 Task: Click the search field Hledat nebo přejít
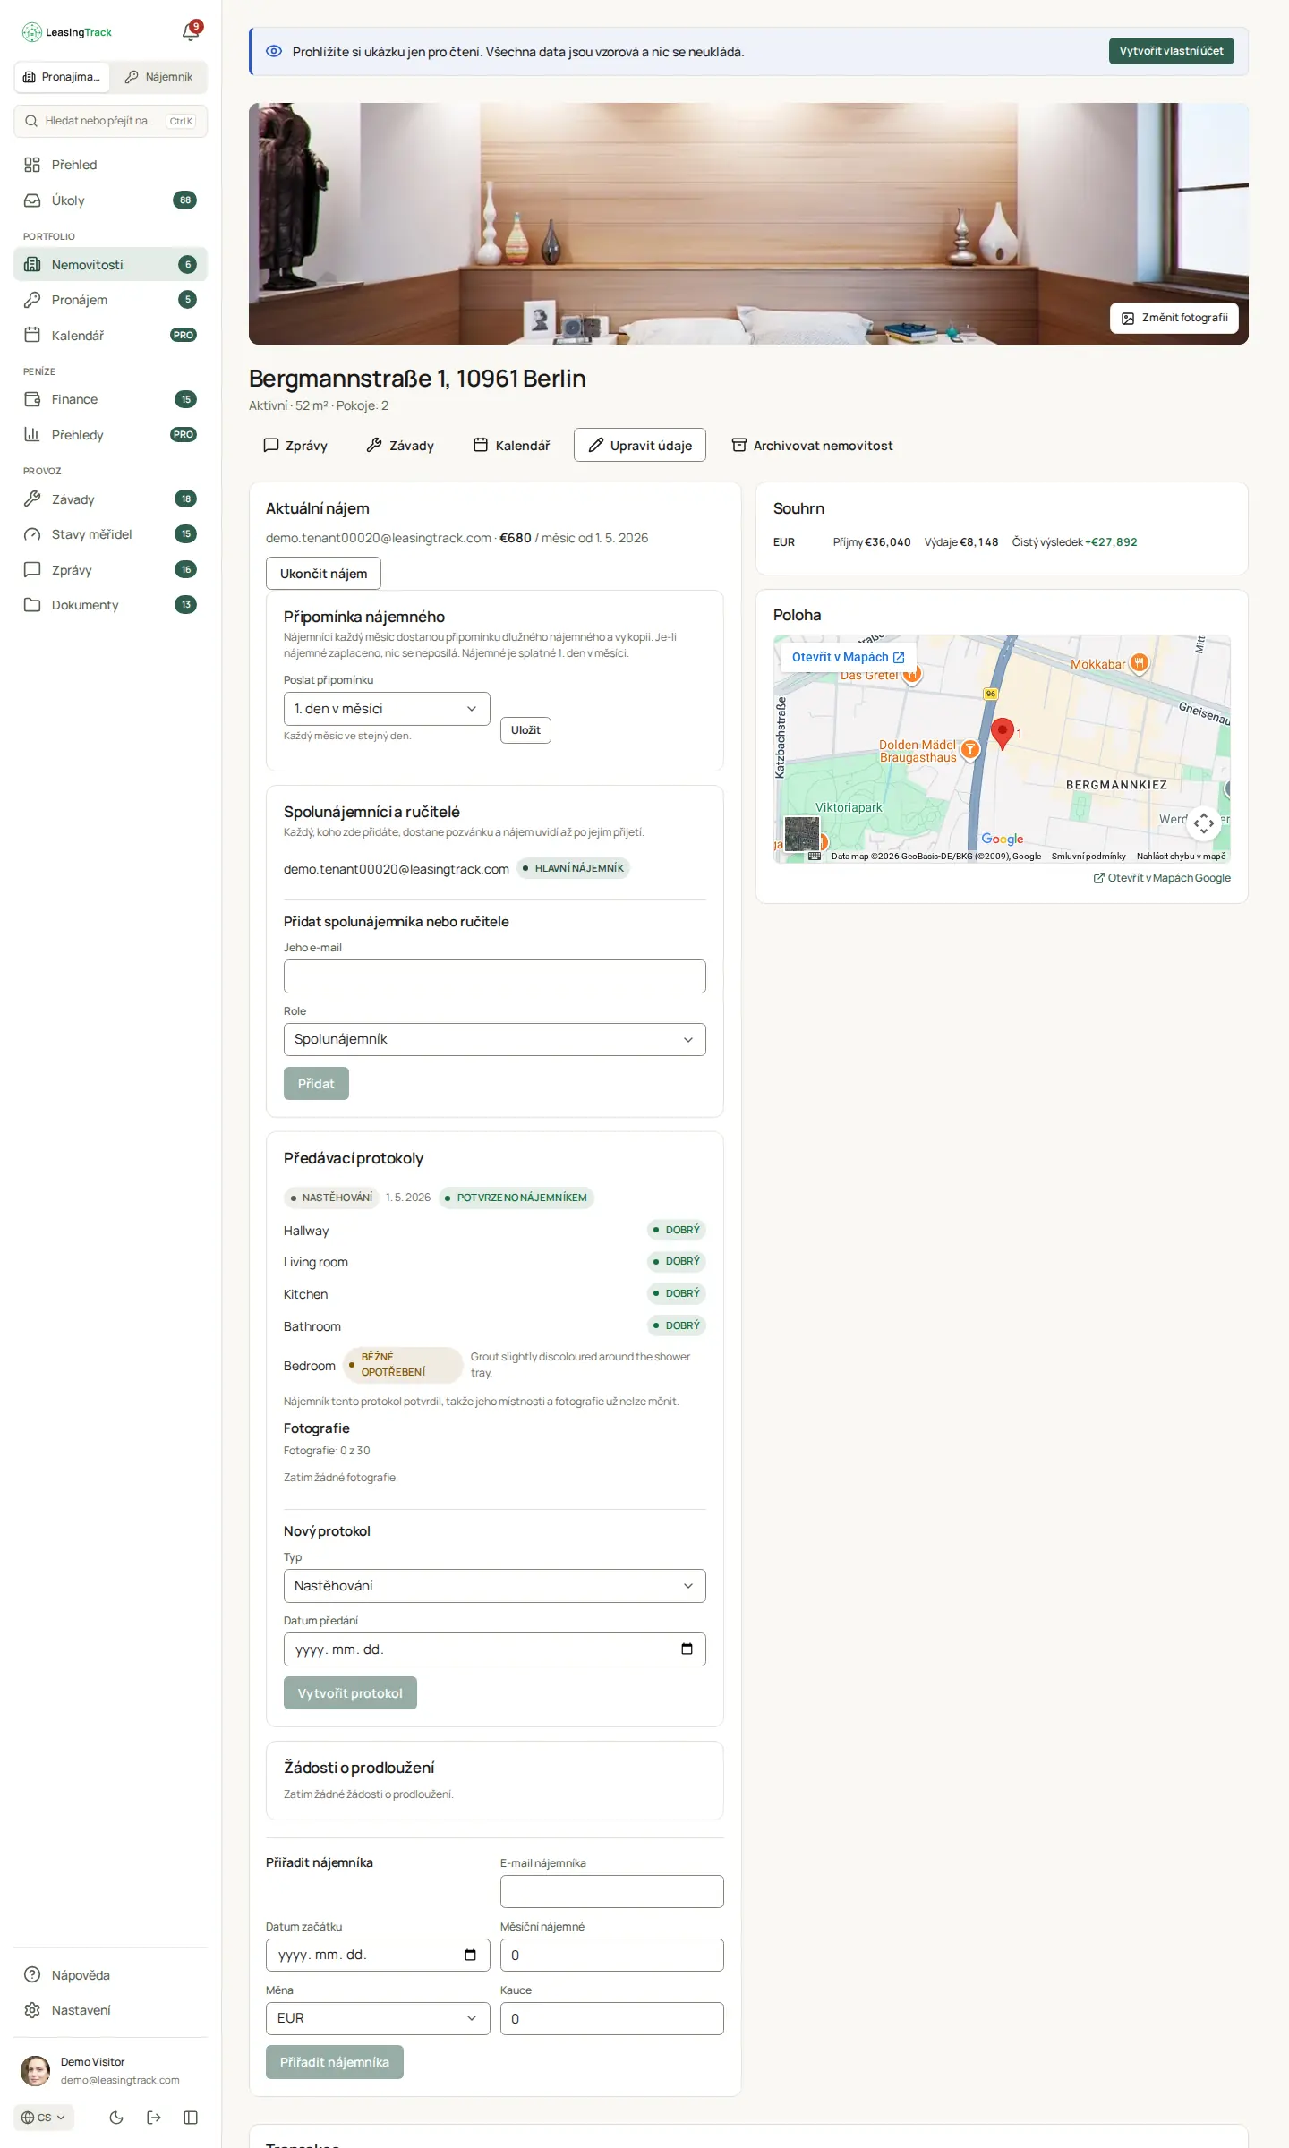[x=110, y=121]
